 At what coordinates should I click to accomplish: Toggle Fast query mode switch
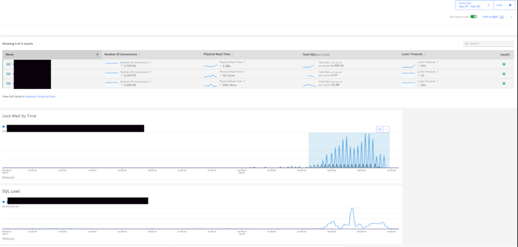click(474, 17)
